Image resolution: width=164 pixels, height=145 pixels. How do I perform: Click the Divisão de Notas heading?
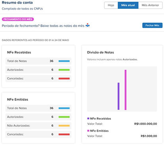coord(100,52)
